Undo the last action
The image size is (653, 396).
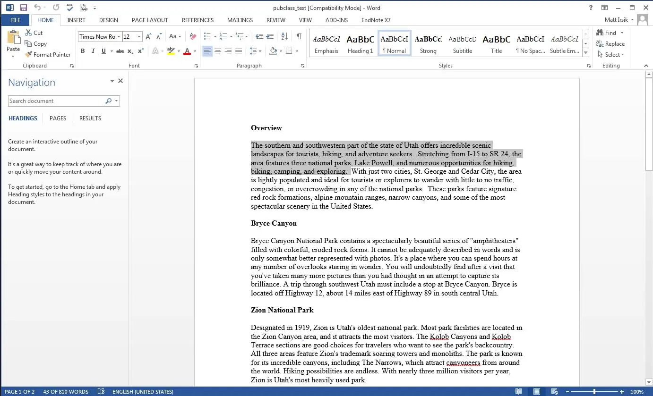tap(37, 8)
